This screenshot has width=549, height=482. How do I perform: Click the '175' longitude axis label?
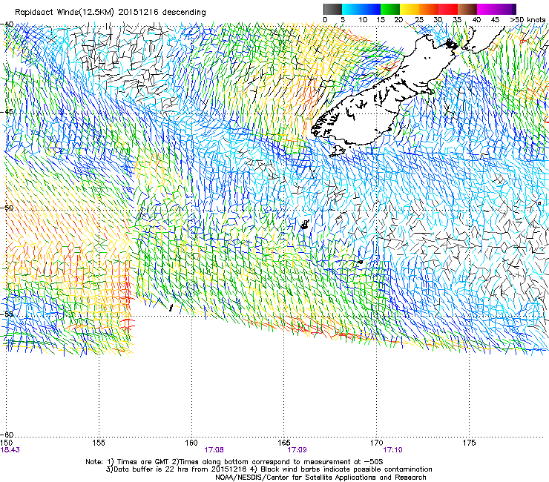(x=469, y=443)
